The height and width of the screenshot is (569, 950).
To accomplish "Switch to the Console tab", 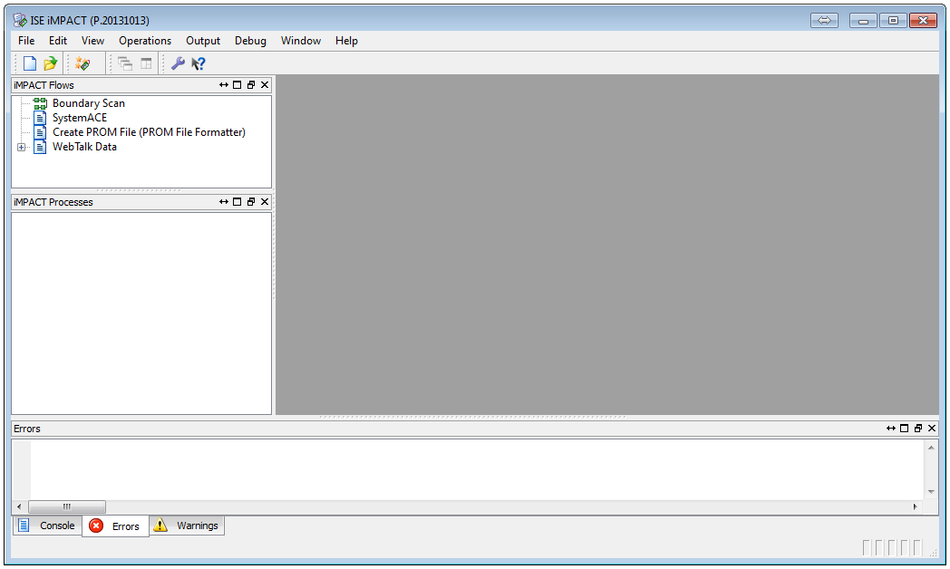I will 47,526.
